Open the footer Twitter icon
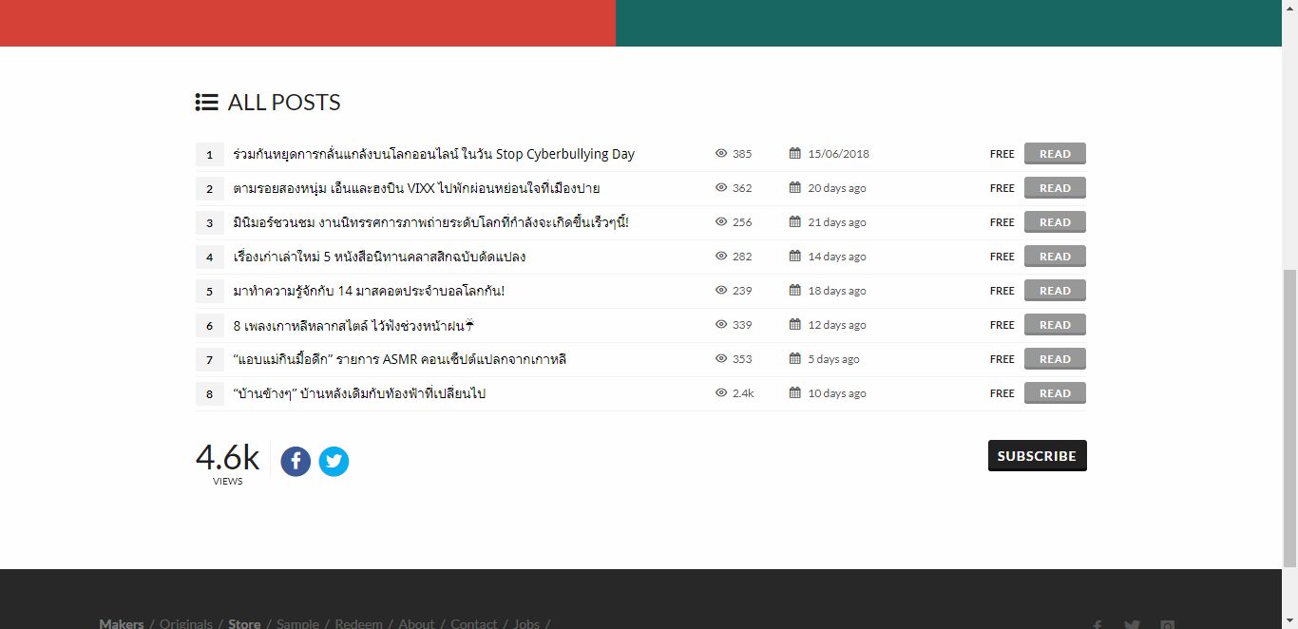 (1132, 624)
